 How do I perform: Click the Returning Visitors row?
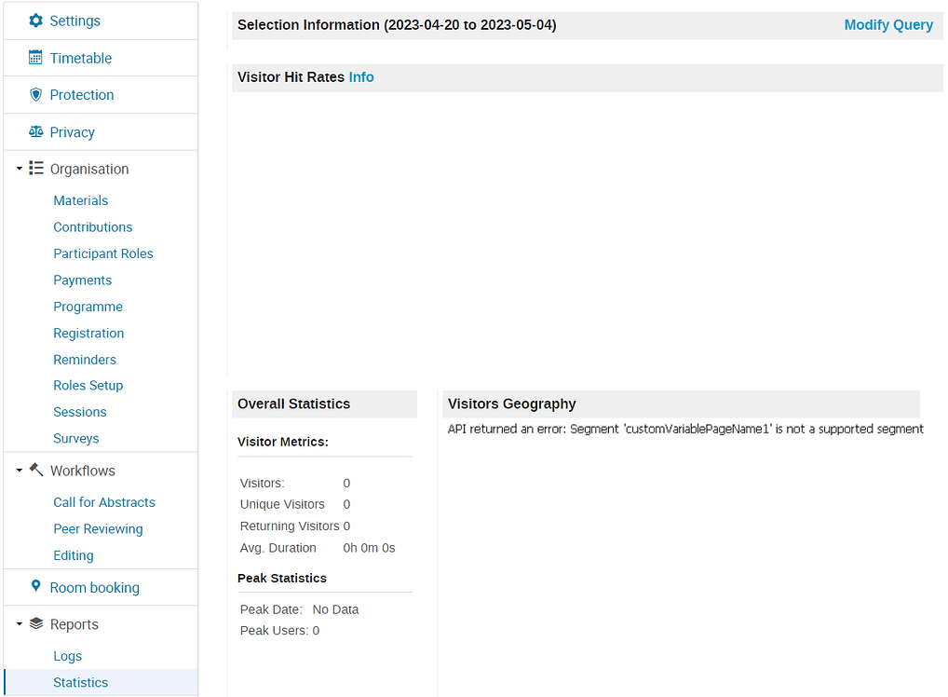click(295, 526)
